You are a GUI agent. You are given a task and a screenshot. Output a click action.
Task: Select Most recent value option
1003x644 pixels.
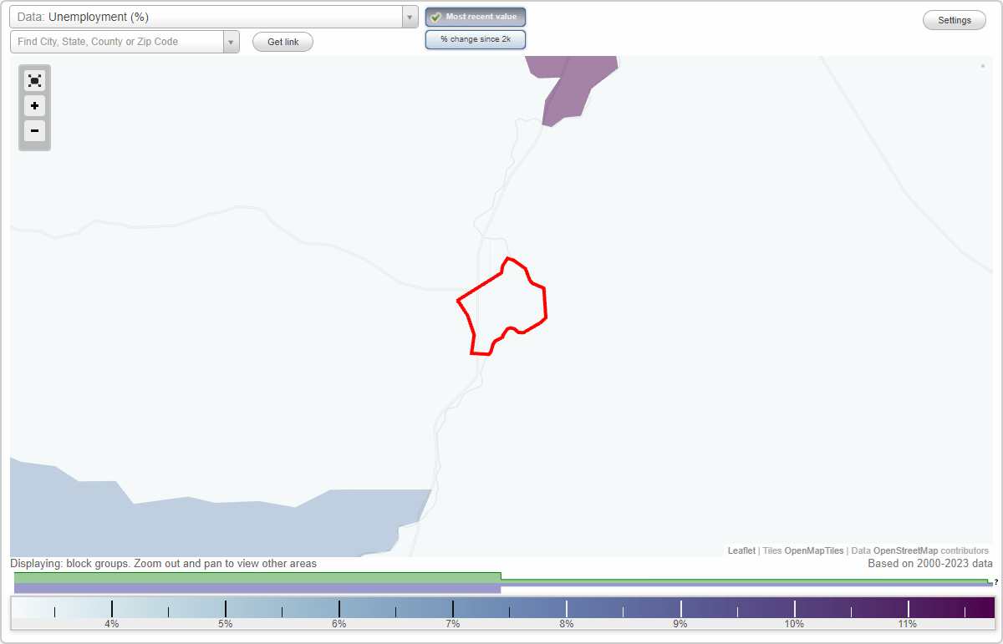click(476, 17)
